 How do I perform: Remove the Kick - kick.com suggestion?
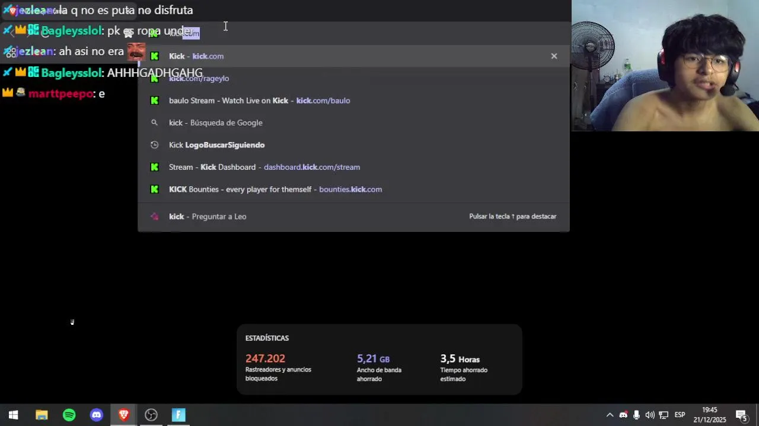[554, 56]
